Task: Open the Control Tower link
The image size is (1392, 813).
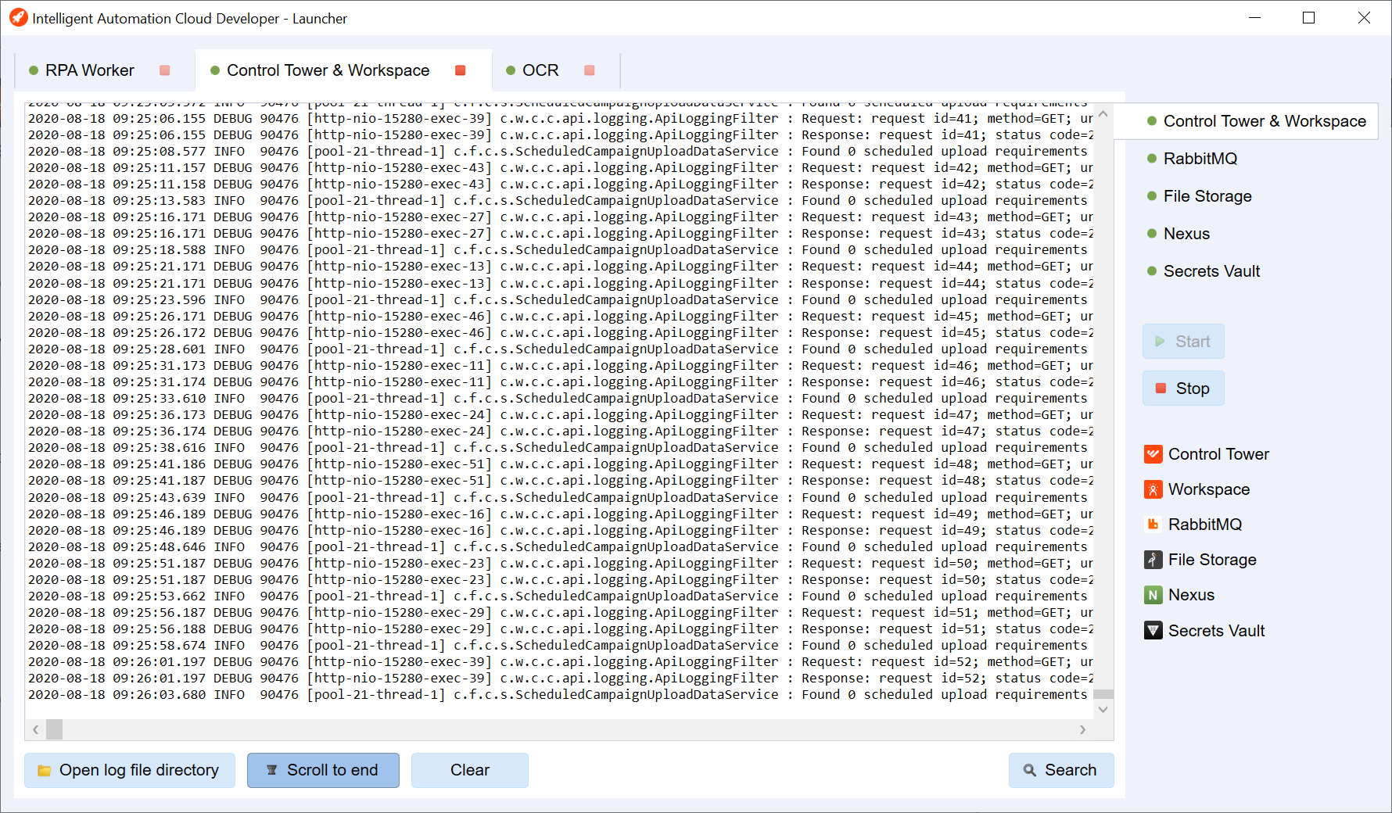Action: [1218, 454]
